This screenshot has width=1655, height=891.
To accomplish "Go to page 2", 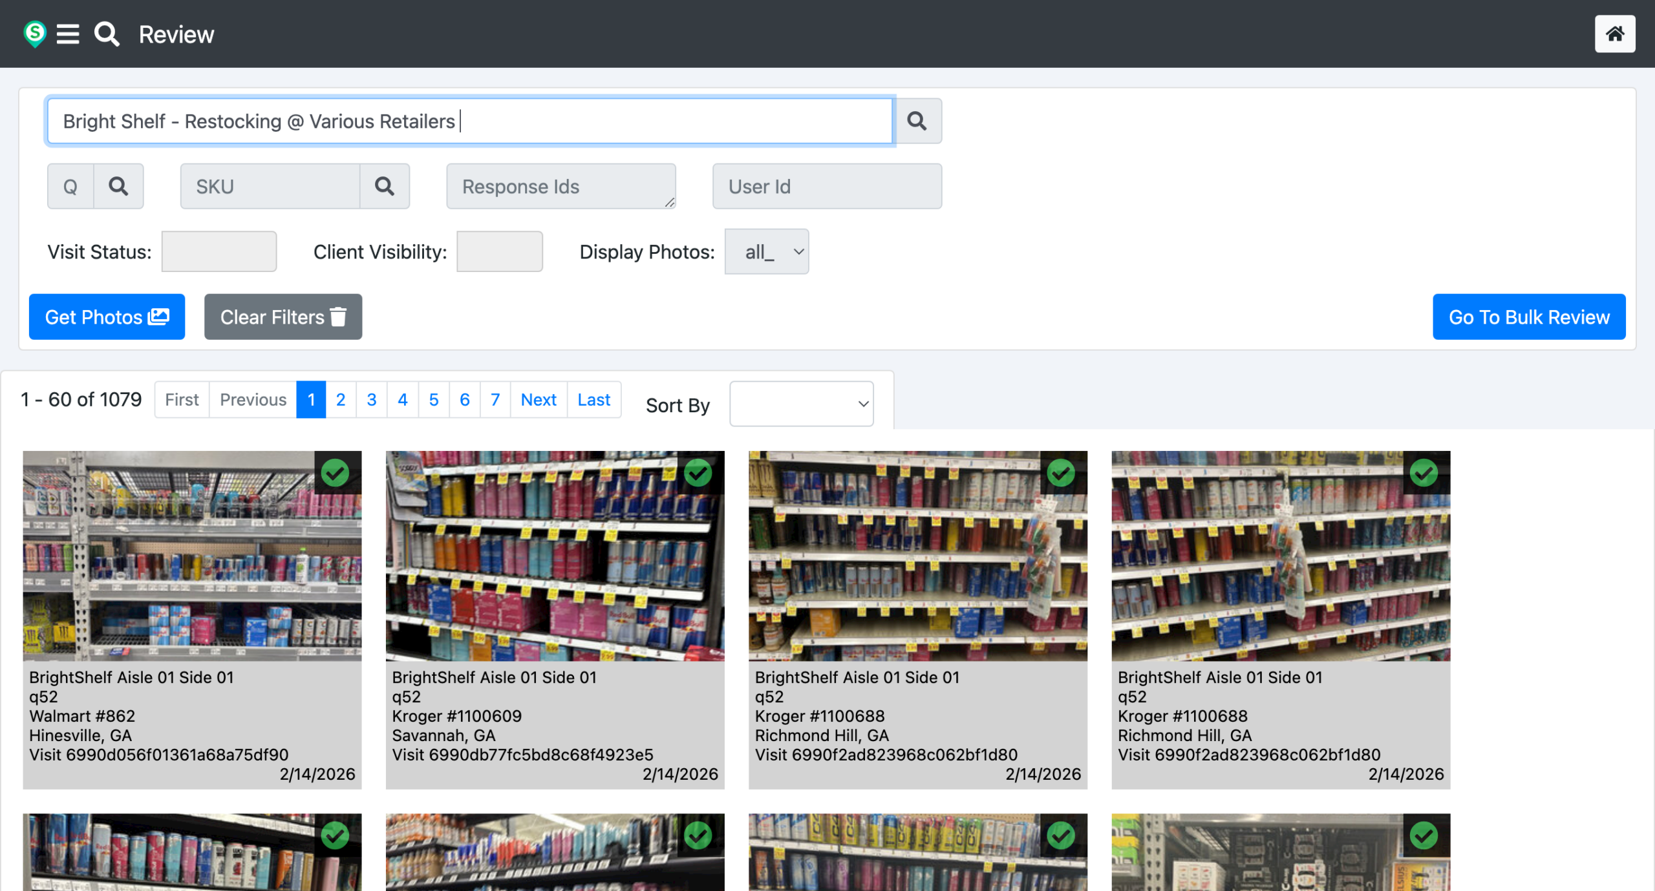I will pos(341,399).
